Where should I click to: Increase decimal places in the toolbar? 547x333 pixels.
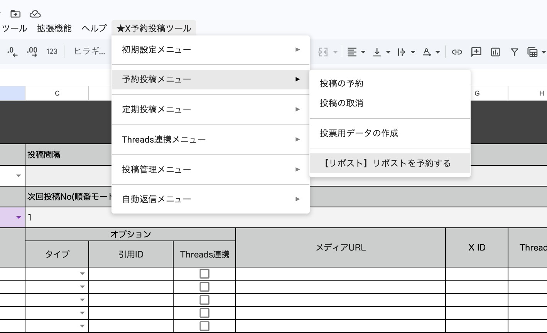tap(32, 52)
